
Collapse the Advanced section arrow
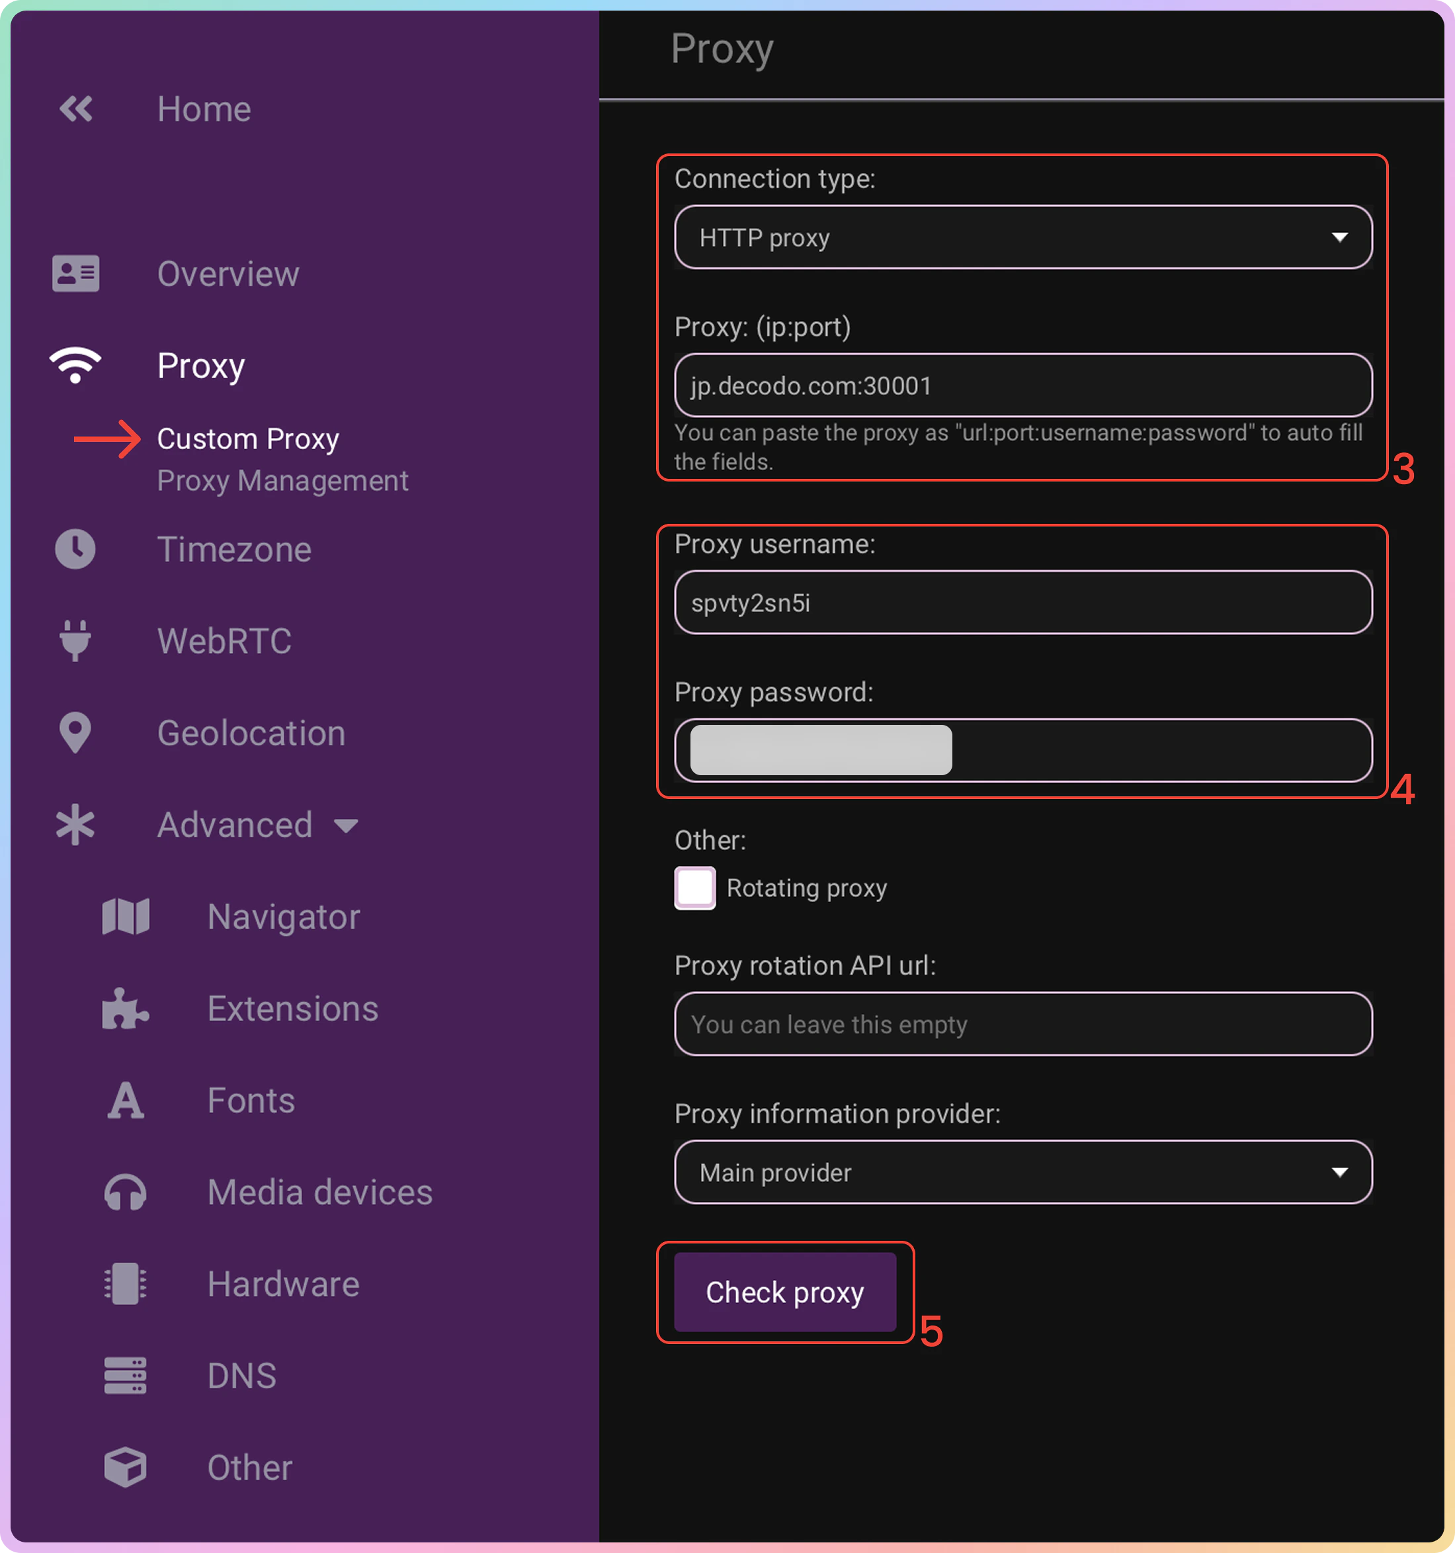(x=346, y=825)
